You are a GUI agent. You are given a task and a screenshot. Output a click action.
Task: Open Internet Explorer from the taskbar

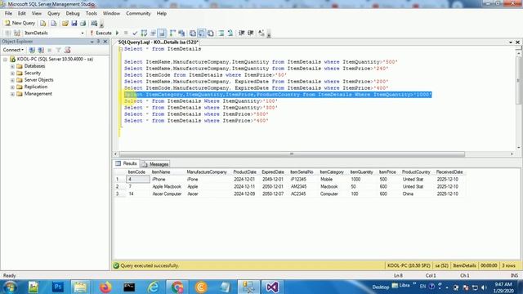click(x=153, y=287)
